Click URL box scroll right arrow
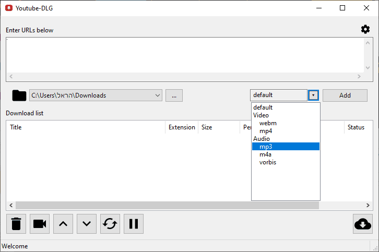Image resolution: width=379 pixels, height=252 pixels. point(359,76)
